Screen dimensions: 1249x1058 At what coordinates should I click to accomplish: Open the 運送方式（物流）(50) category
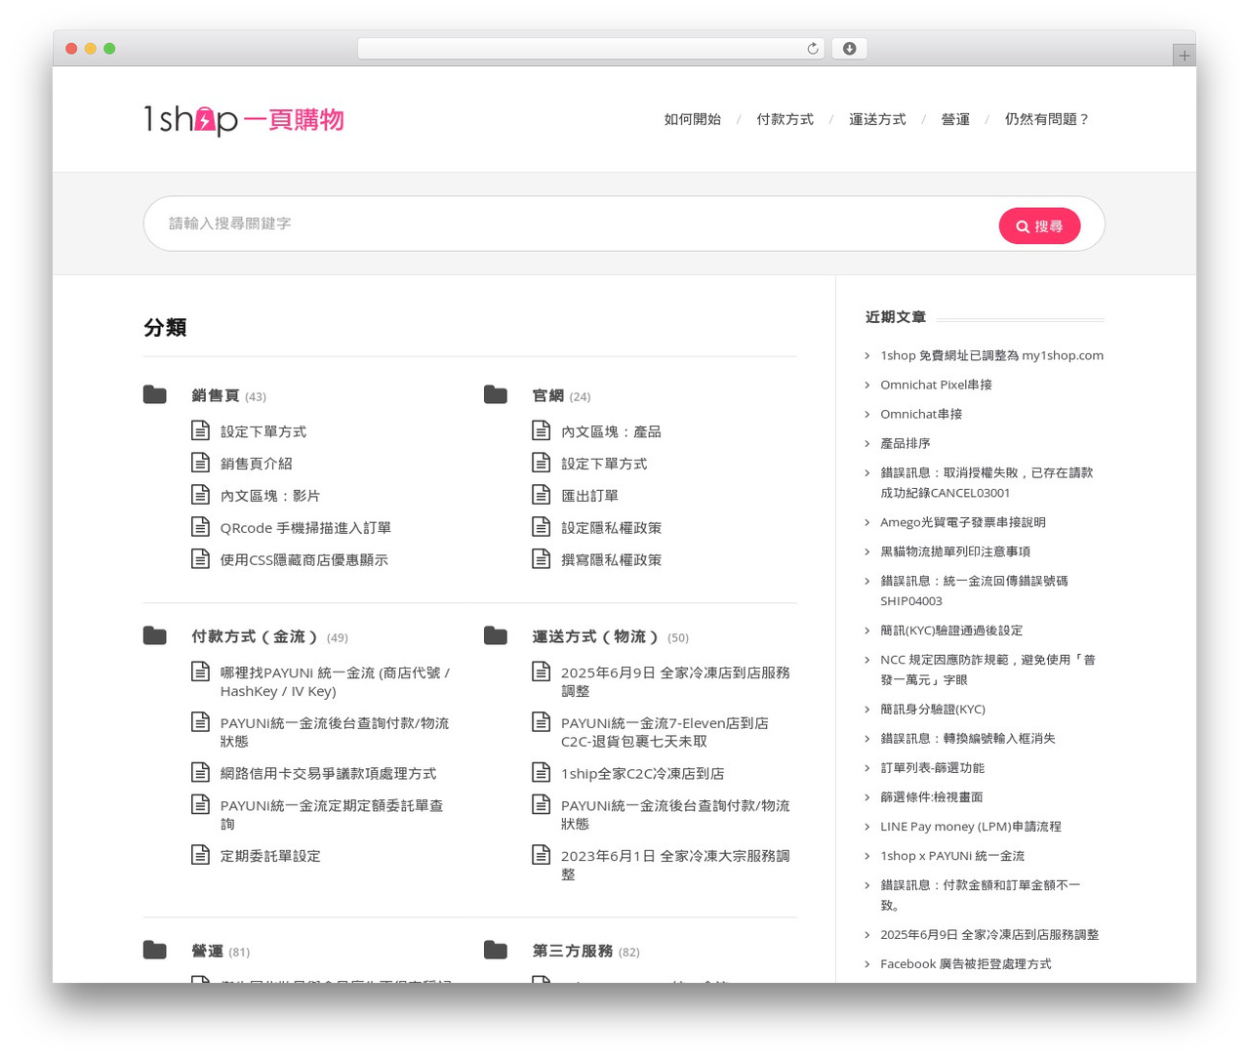(x=610, y=636)
